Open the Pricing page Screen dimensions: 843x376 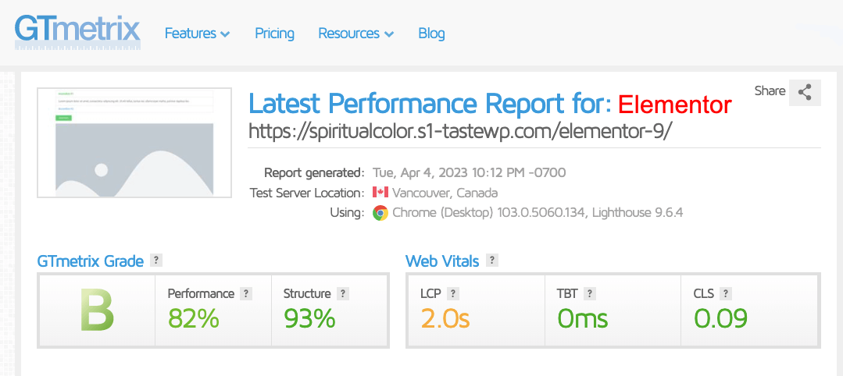[x=274, y=34]
